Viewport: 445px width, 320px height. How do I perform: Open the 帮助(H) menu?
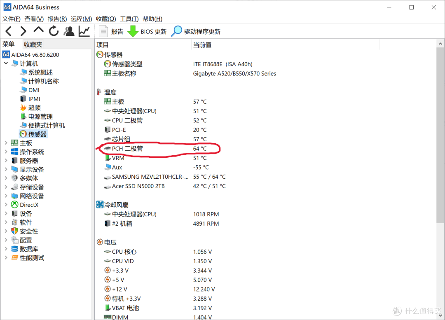point(153,19)
